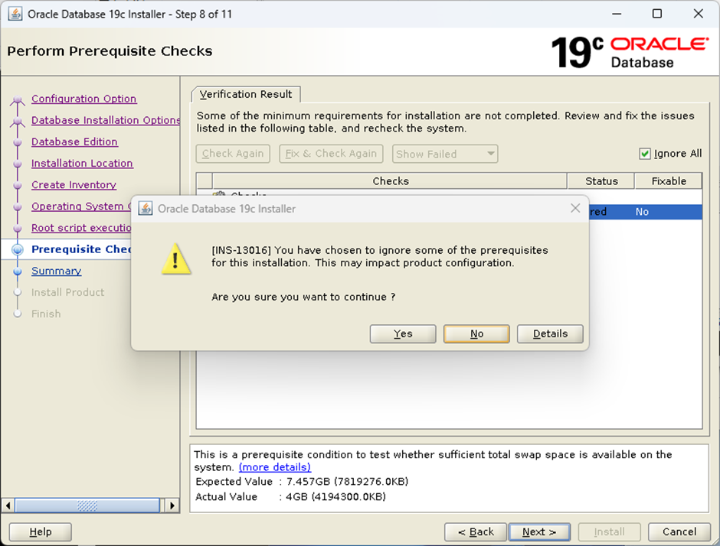Jump to the Create Inventory step

click(74, 185)
